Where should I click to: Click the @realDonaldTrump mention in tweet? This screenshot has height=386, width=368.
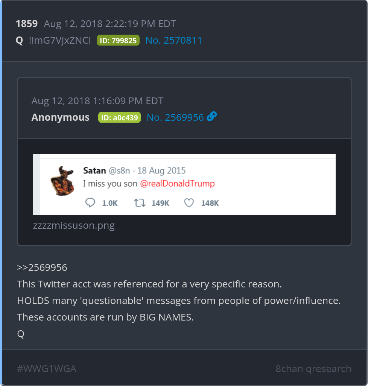[x=177, y=184]
